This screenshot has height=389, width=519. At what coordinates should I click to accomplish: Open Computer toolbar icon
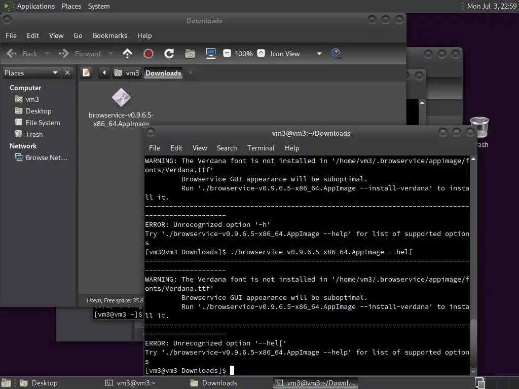[x=211, y=54]
